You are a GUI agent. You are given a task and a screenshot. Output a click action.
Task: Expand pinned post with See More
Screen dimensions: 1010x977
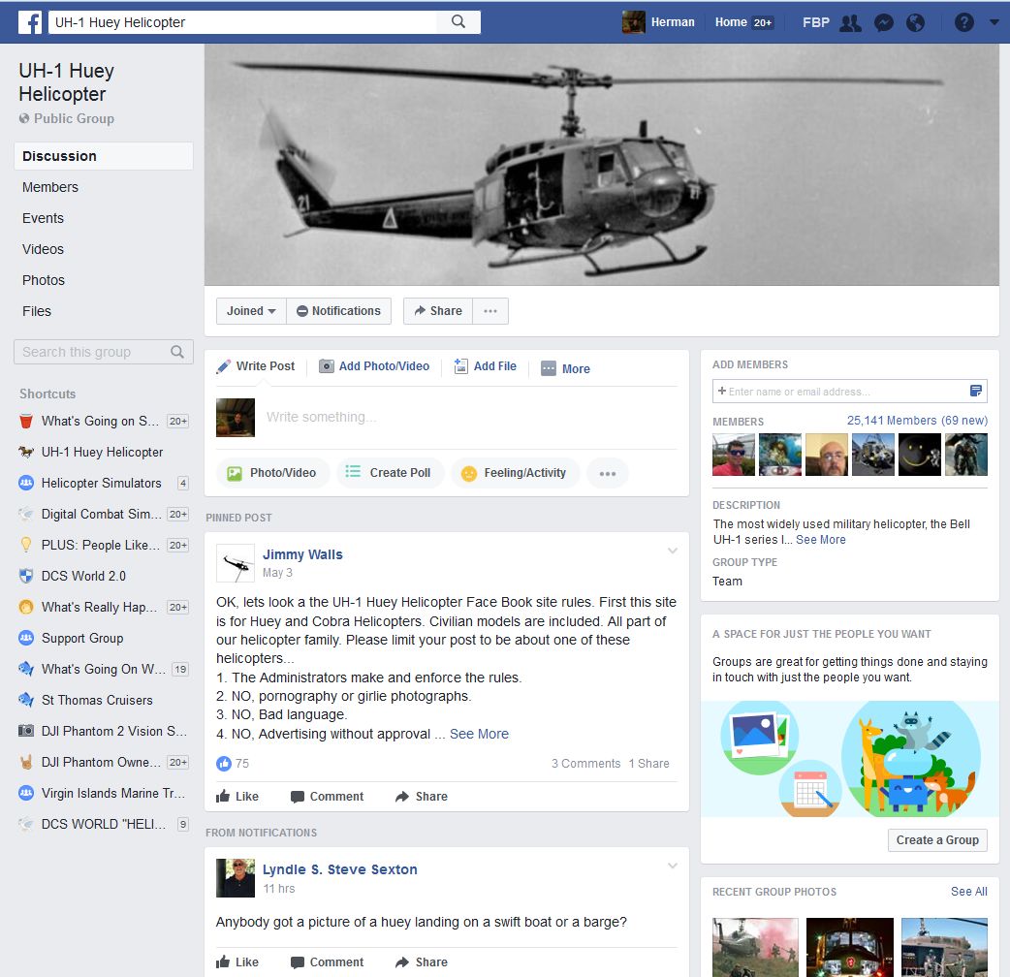pyautogui.click(x=479, y=734)
